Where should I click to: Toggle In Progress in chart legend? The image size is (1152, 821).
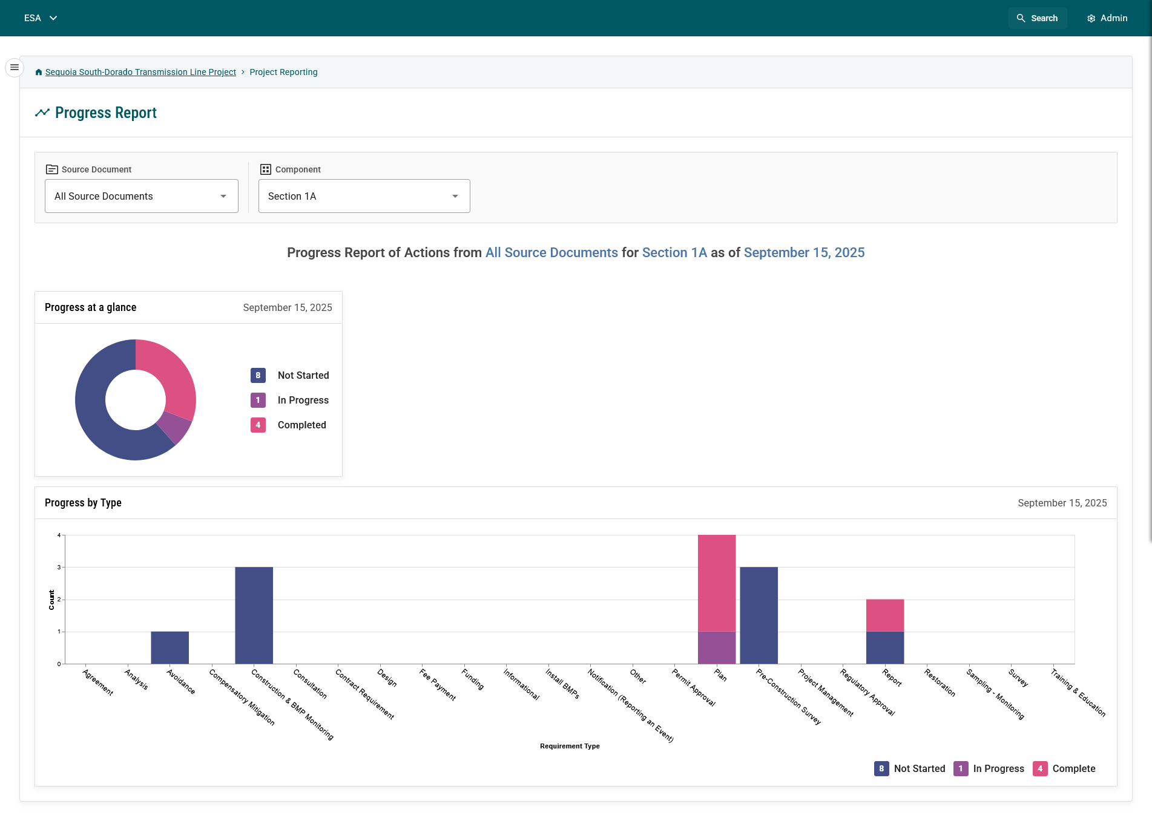[989, 768]
